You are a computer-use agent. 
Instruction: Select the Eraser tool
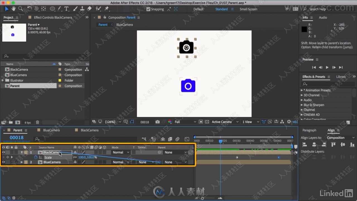tap(89, 9)
